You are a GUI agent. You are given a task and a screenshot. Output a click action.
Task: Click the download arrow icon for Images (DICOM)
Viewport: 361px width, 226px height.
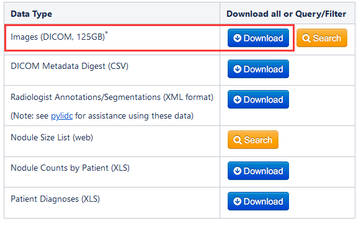[x=238, y=38]
